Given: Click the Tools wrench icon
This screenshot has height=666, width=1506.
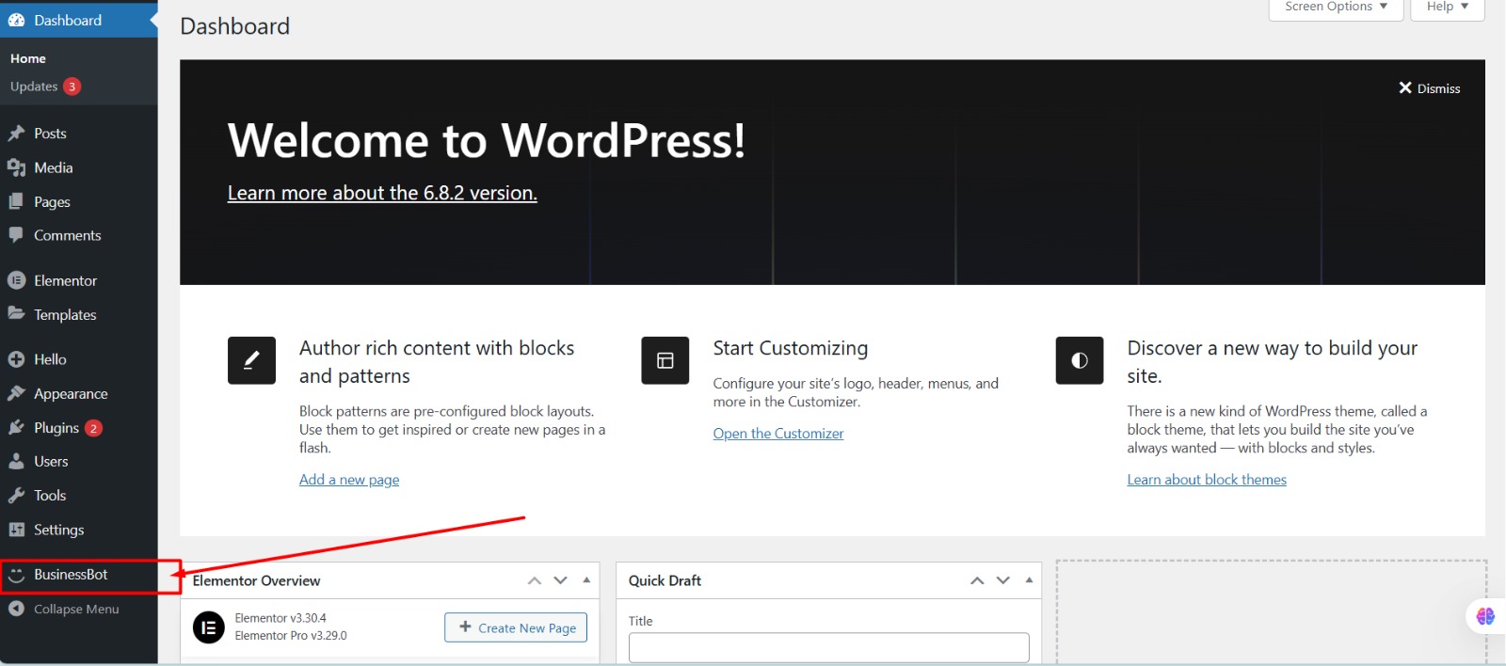Looking at the screenshot, I should [16, 496].
